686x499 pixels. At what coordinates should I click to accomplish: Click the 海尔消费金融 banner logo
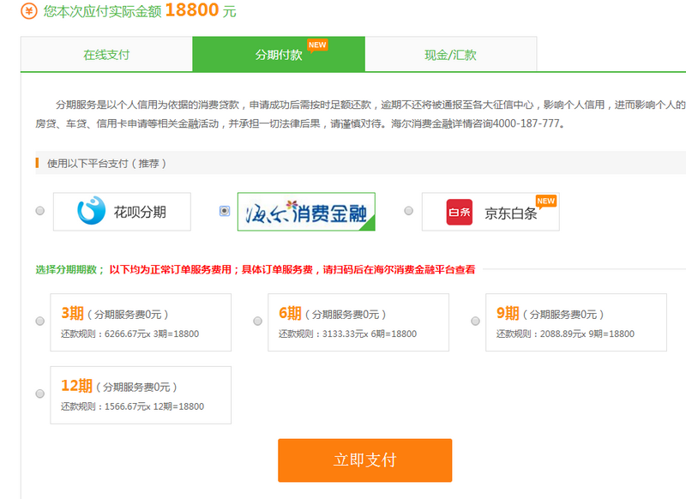[304, 212]
